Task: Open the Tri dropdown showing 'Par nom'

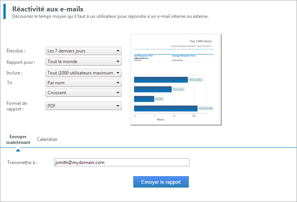Action: (x=83, y=83)
